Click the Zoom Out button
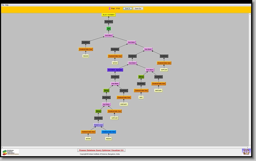The width and height of the screenshot is (256, 161). (x=138, y=8)
